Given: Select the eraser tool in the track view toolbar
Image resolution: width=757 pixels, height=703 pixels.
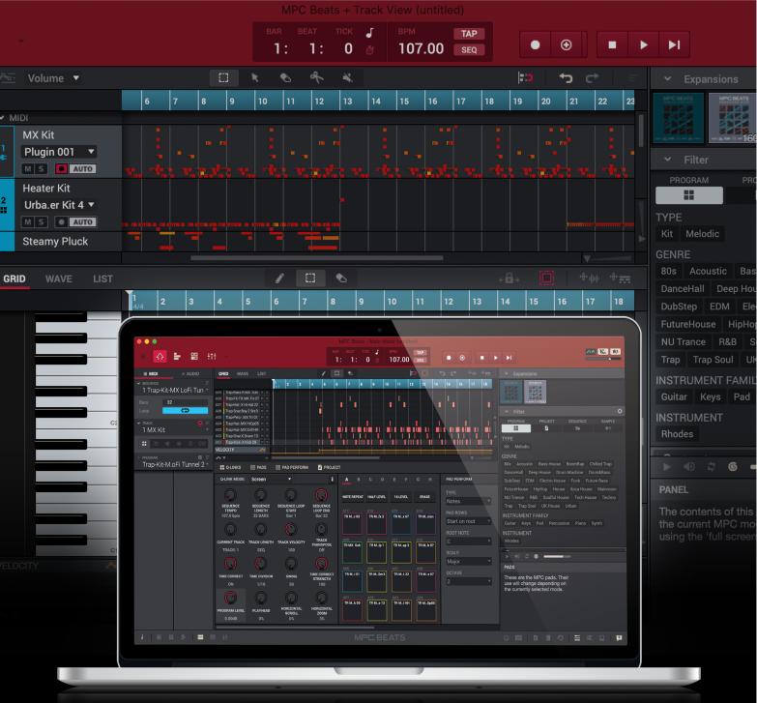Looking at the screenshot, I should [285, 77].
